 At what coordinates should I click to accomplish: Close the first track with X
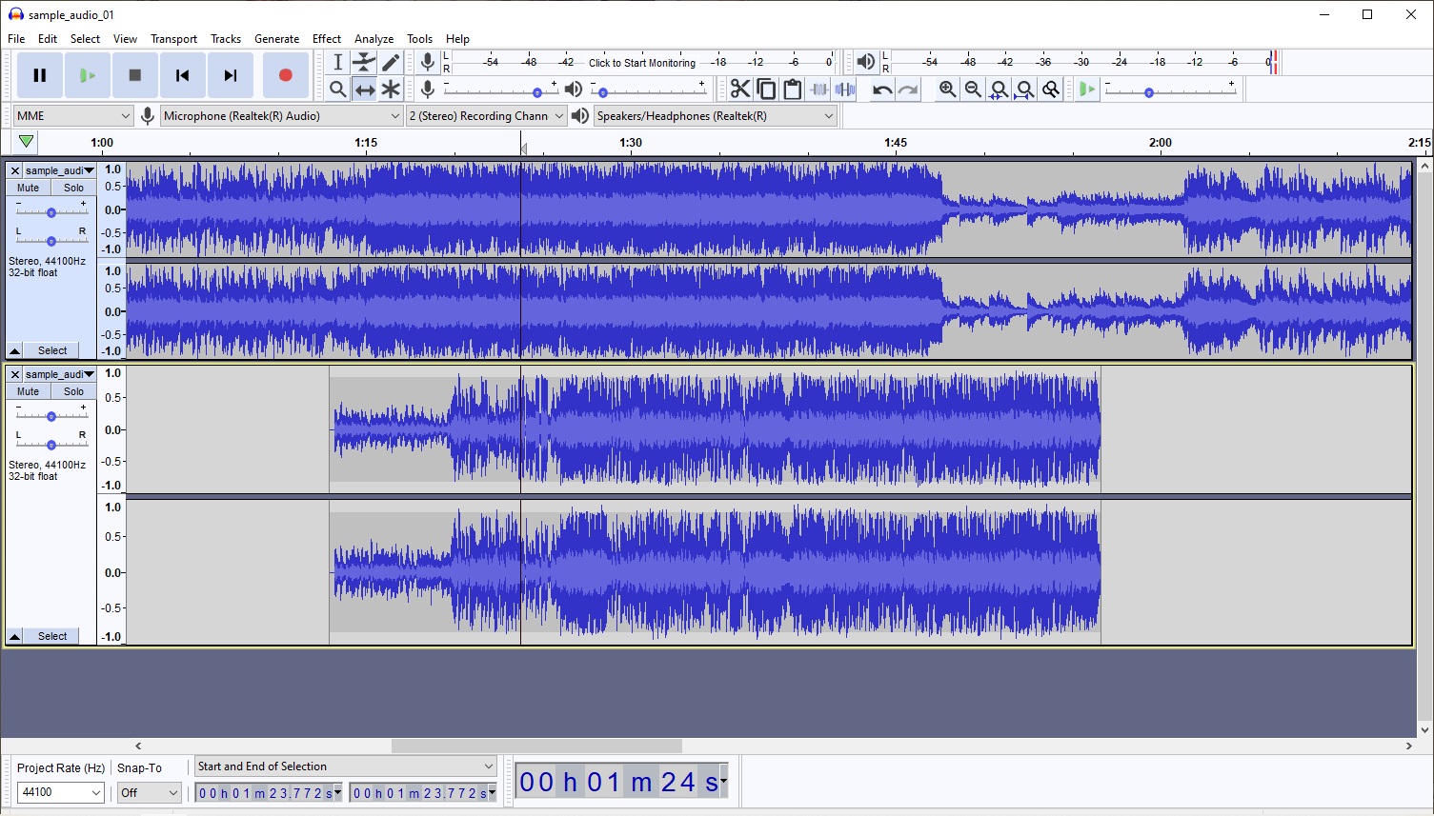click(x=15, y=171)
